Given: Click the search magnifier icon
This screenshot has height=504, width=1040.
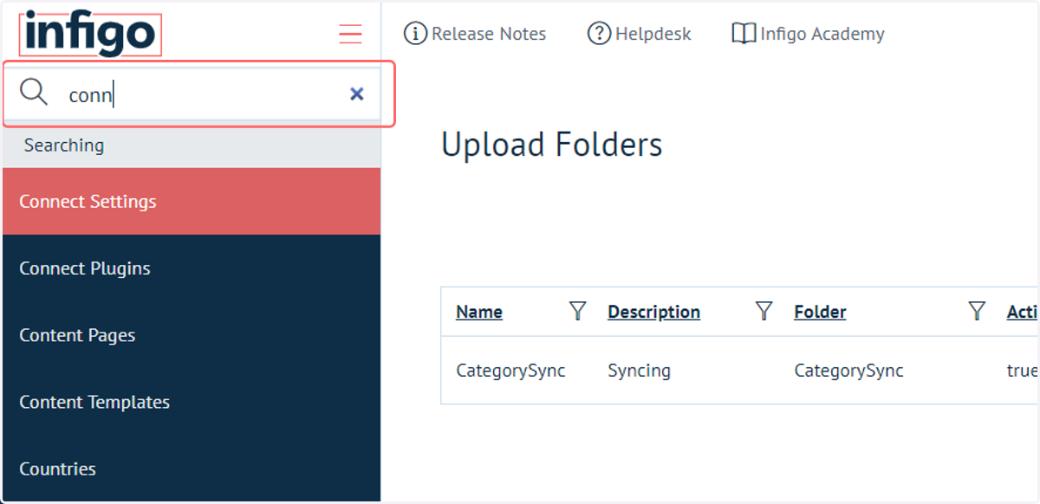Looking at the screenshot, I should click(x=34, y=92).
